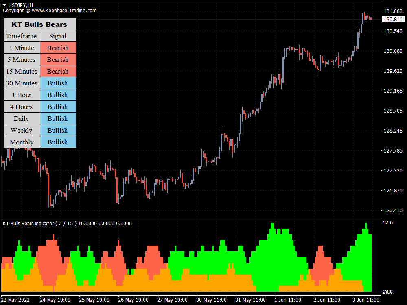Viewport: 407px width, 305px height.
Task: Click Bullish signal for Weekly
Action: [x=58, y=130]
